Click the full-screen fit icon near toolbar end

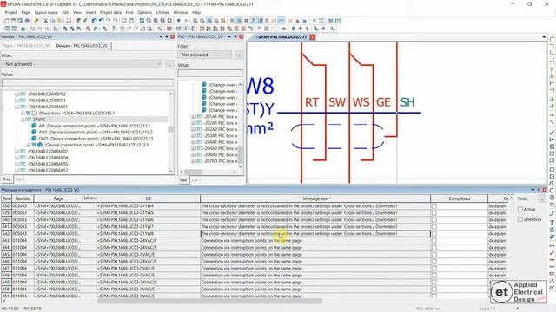[321, 21]
